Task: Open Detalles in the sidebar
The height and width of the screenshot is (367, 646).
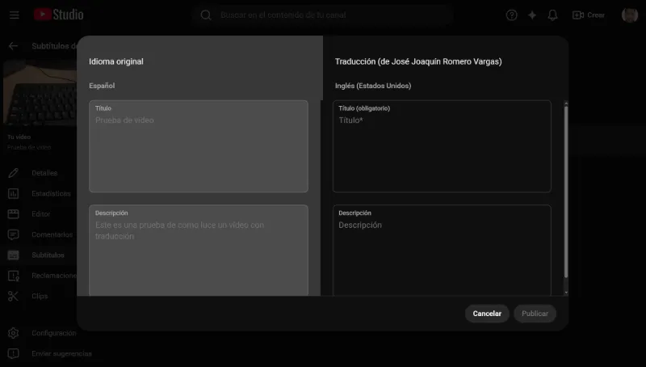Action: tap(44, 173)
